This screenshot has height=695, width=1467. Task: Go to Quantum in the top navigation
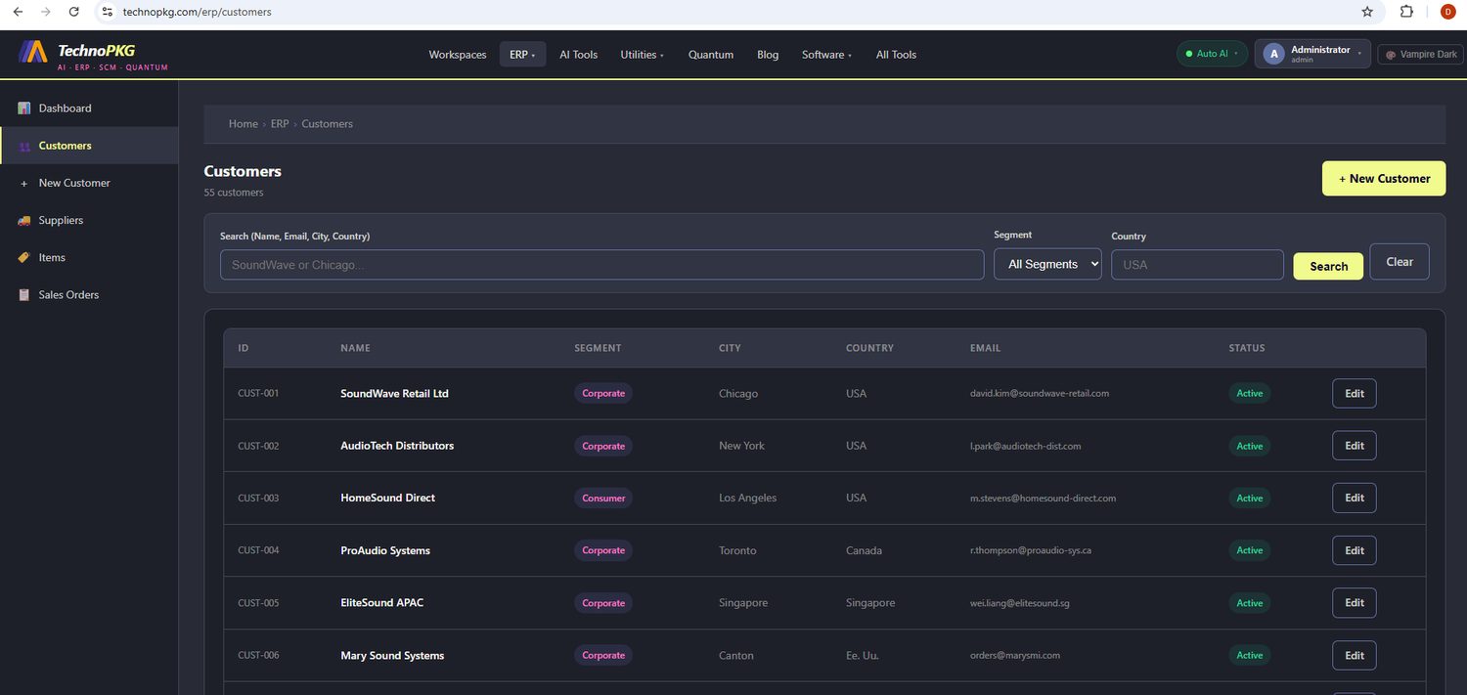[711, 55]
